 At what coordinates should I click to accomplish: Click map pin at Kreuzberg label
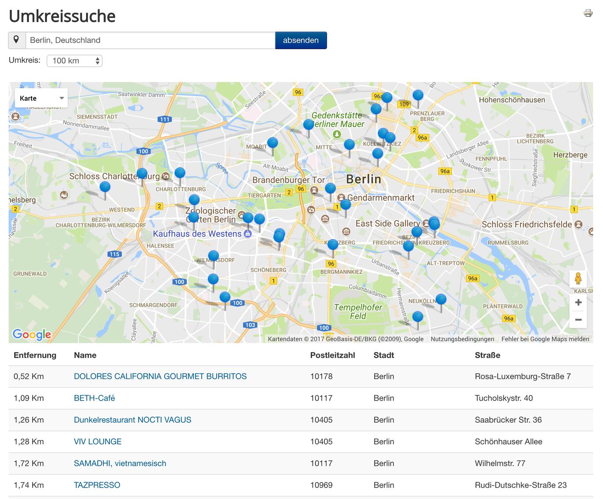click(333, 245)
